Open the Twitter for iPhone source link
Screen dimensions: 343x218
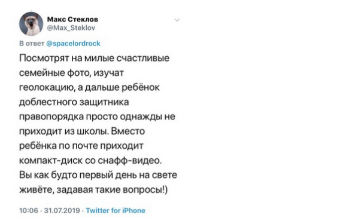pos(116,210)
